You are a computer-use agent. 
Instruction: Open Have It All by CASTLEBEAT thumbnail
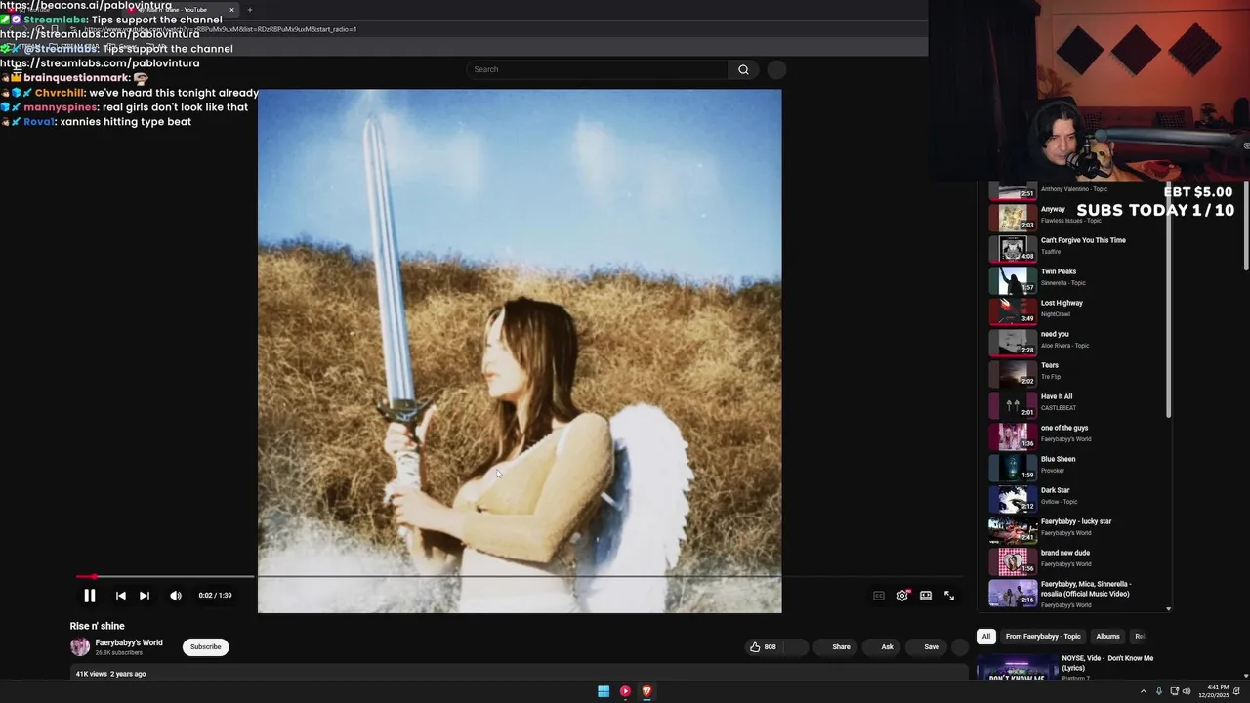(1013, 404)
